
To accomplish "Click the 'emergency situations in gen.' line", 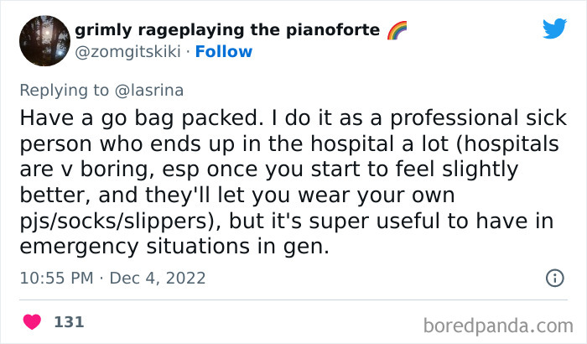I will tap(174, 247).
